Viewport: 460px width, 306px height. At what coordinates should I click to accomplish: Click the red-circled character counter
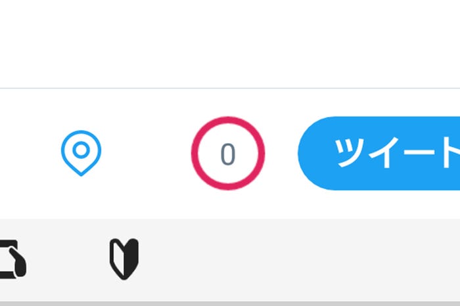click(227, 154)
